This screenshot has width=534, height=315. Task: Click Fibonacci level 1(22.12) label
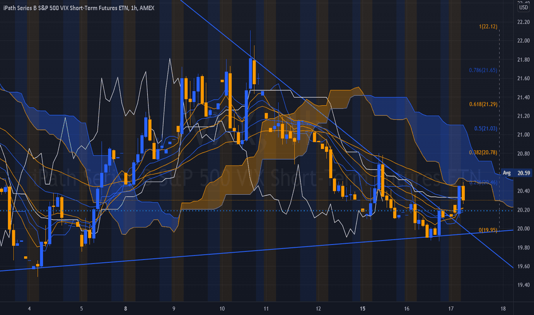(488, 26)
